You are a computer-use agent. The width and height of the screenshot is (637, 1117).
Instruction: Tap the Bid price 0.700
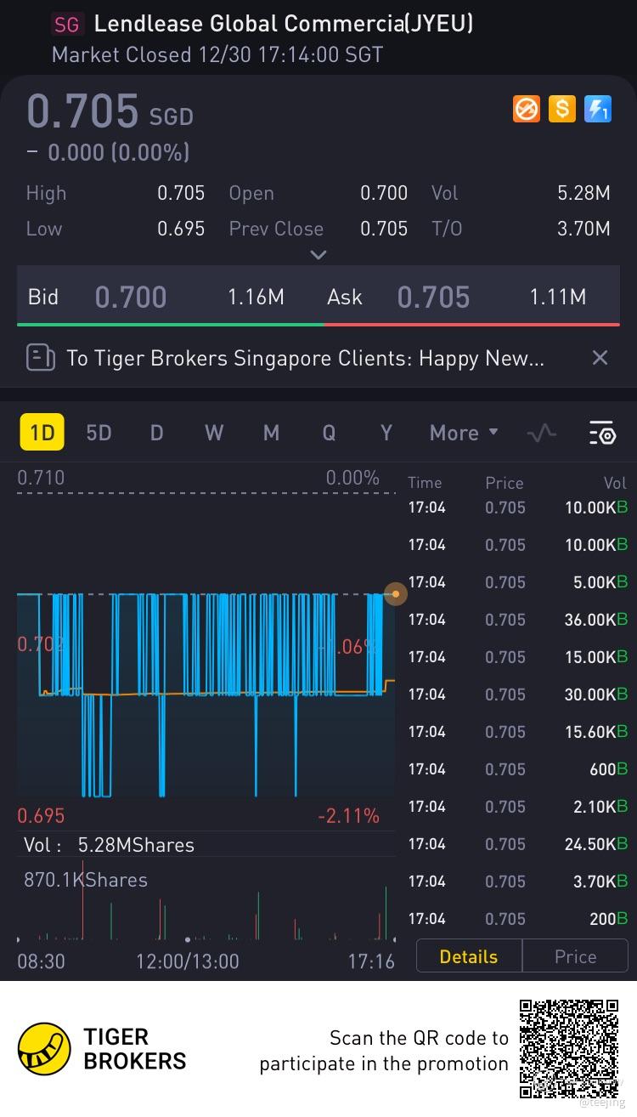pyautogui.click(x=131, y=297)
